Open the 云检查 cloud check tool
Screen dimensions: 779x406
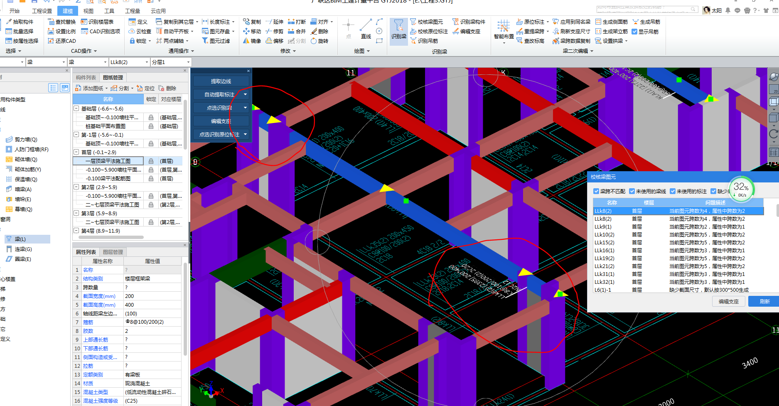(x=140, y=31)
